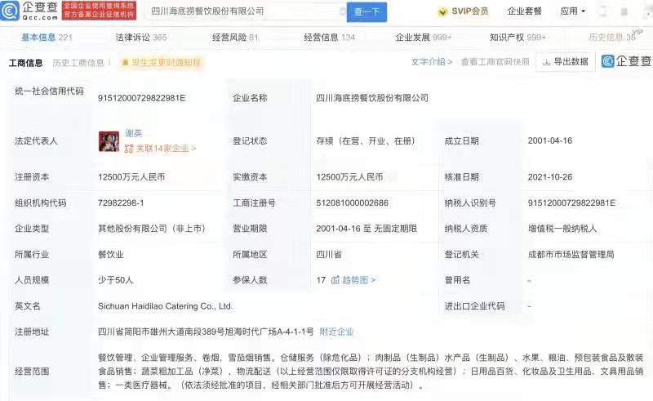Click 发生变更时通知我 link

point(166,63)
